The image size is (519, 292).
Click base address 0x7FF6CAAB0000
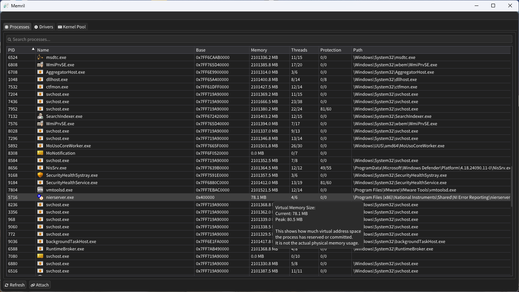point(213,57)
